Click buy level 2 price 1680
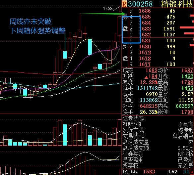This screenshot has width=194, height=175. (x=145, y=47)
